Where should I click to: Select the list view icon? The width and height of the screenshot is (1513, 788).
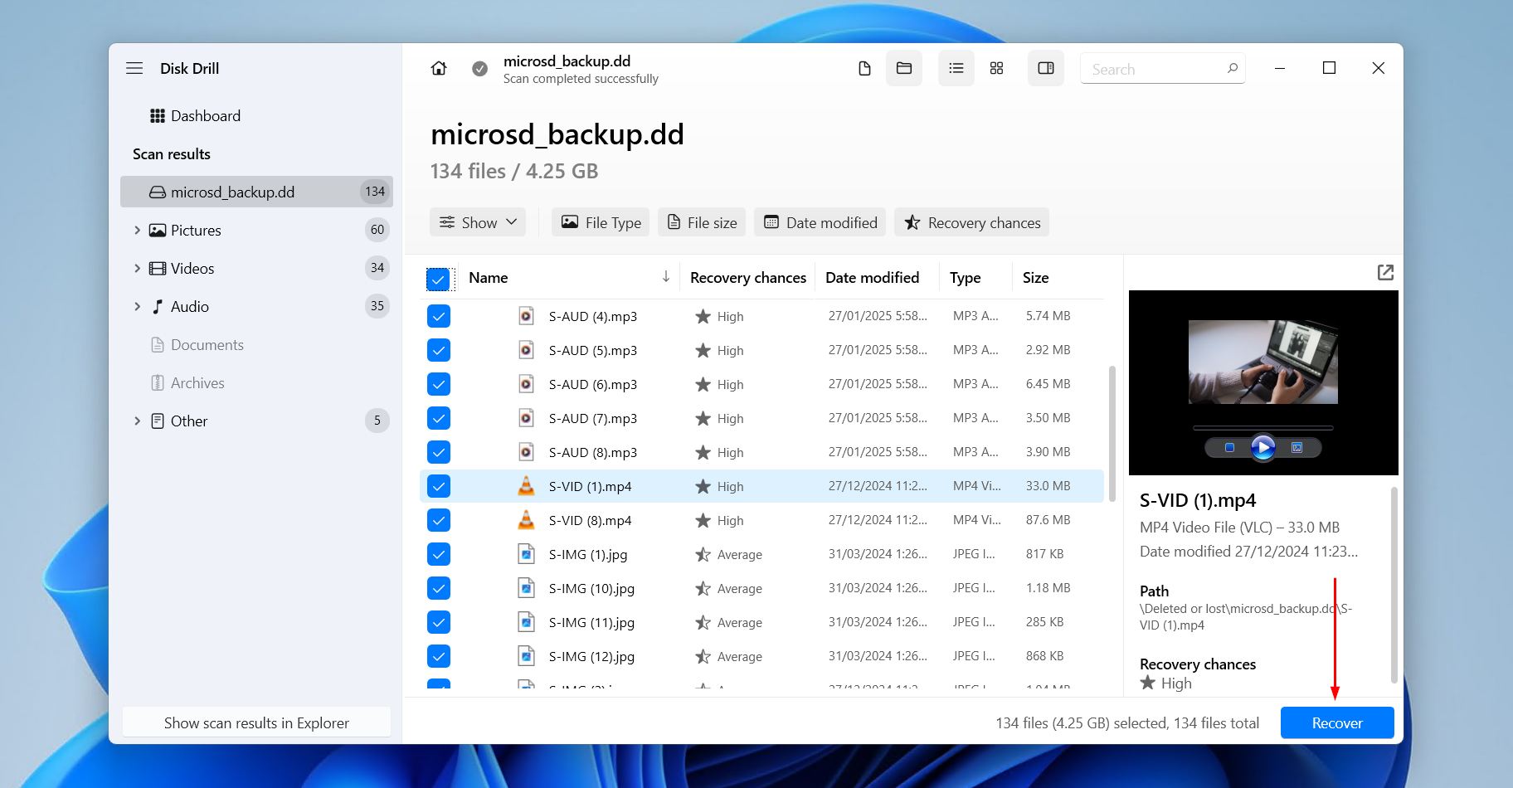point(956,68)
